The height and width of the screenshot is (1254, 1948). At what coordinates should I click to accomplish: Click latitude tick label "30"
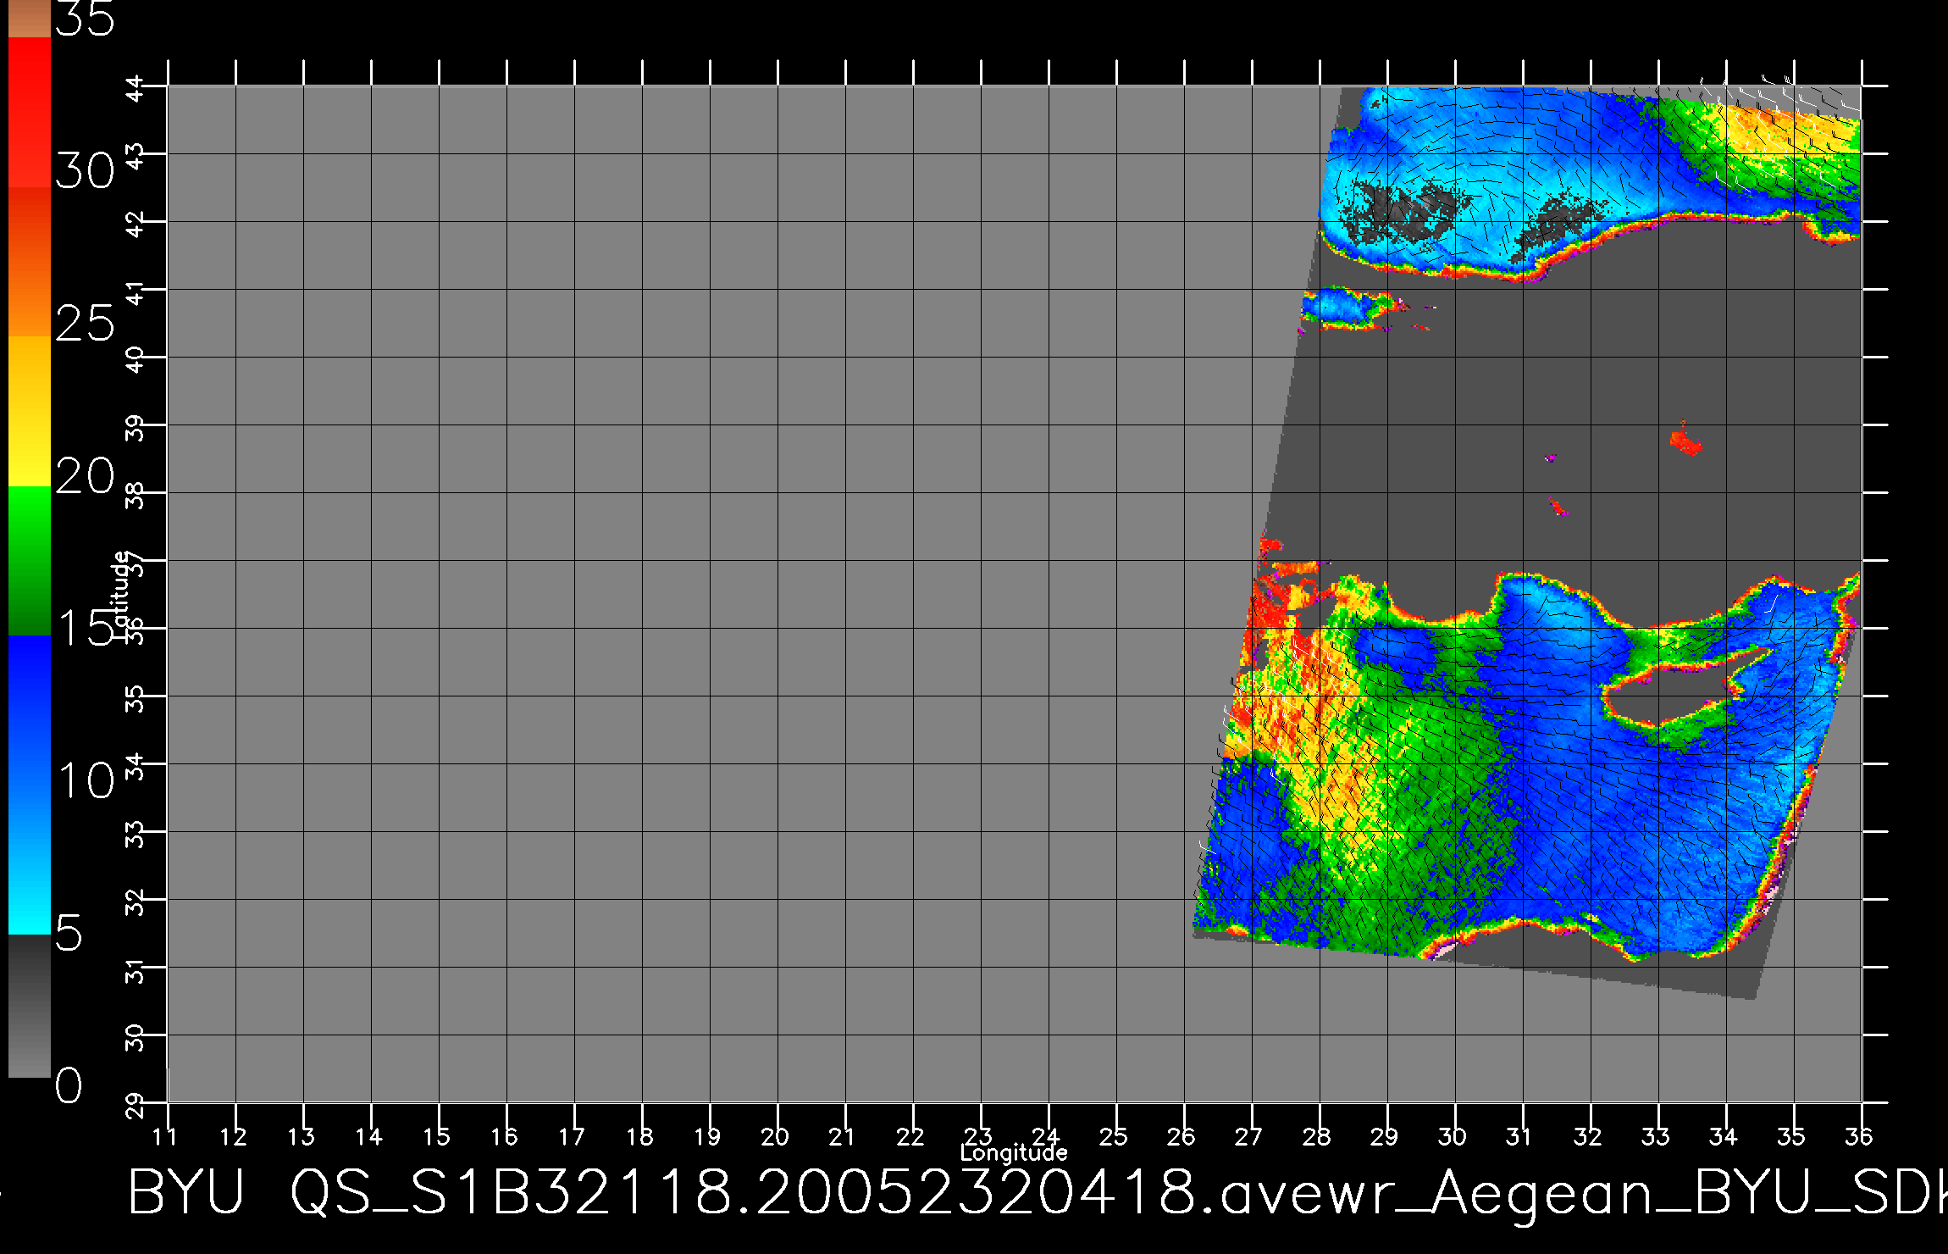(x=136, y=1036)
